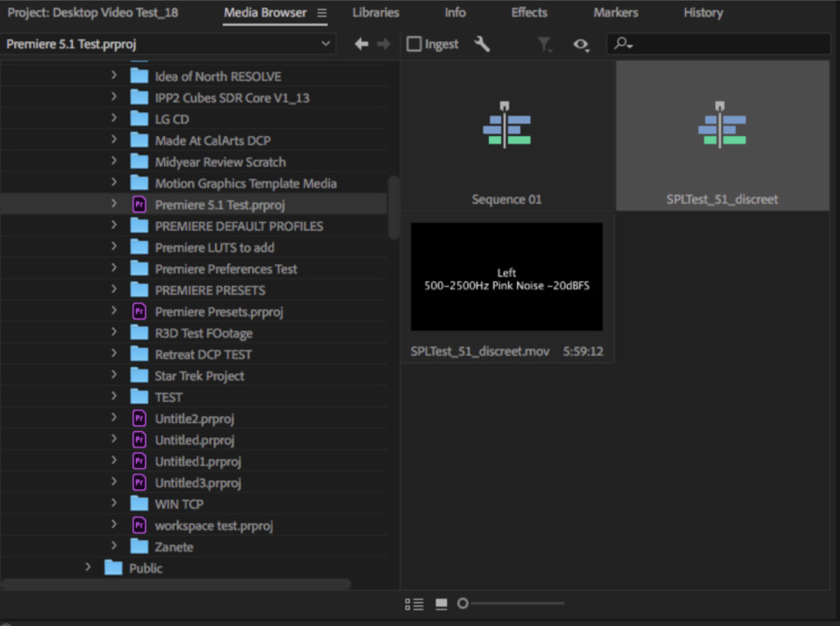Open the Info tab
840x626 pixels.
click(454, 13)
